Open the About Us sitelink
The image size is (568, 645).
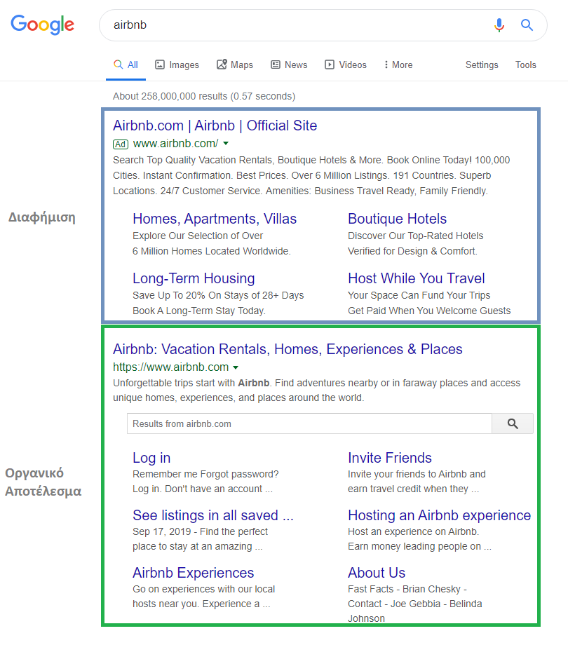(377, 573)
